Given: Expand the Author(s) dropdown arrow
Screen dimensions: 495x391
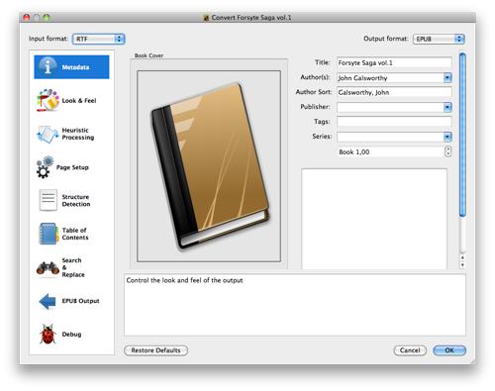Looking at the screenshot, I should [447, 78].
